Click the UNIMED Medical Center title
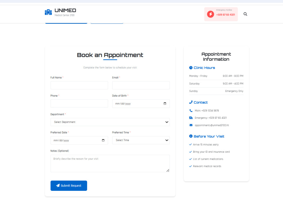 coord(65,12)
